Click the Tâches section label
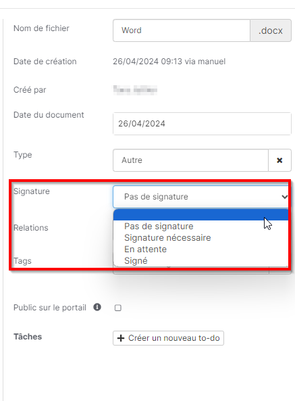The image size is (295, 401). [28, 337]
